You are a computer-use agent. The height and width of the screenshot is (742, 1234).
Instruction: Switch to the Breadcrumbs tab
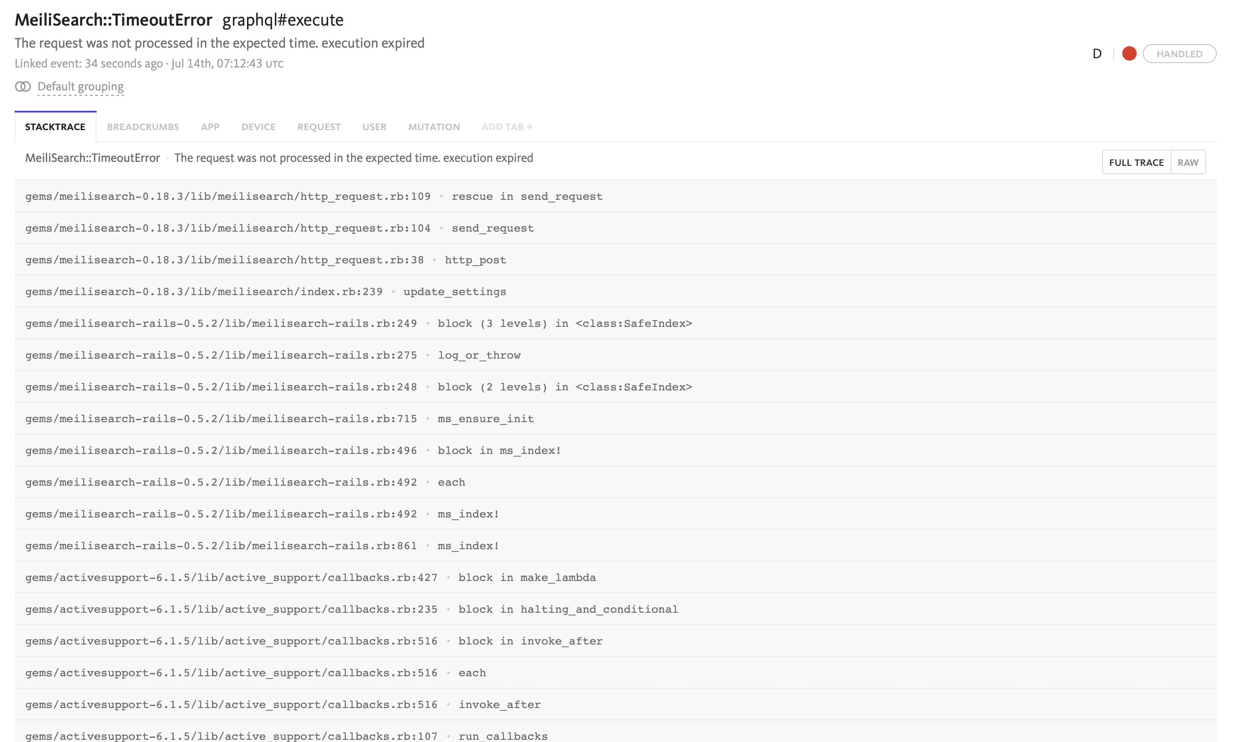pos(143,127)
